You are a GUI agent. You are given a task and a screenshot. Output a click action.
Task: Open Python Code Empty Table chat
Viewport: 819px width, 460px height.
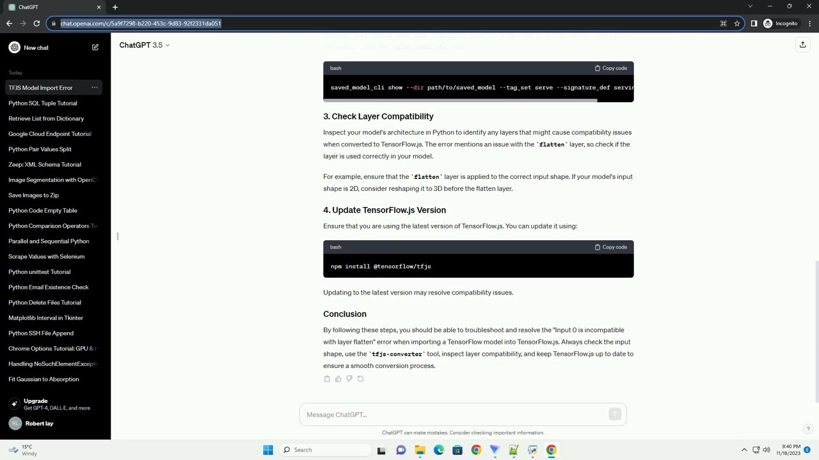click(x=55, y=210)
